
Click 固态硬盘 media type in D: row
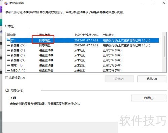pos(45,45)
